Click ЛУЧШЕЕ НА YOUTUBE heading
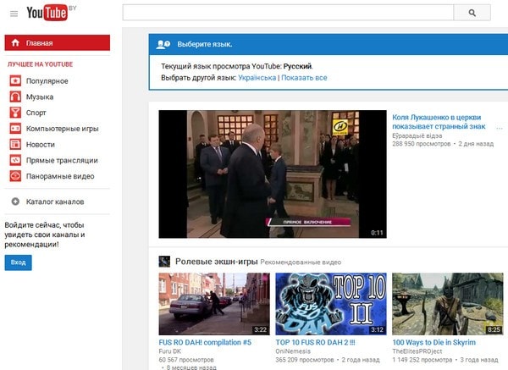 pos(40,64)
